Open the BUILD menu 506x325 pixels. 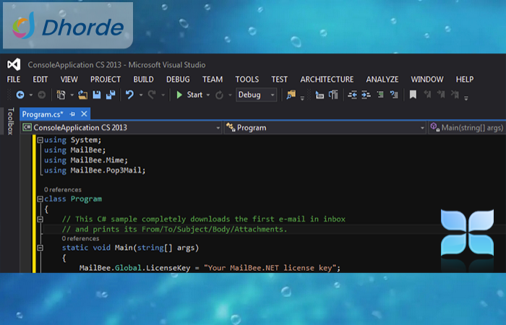(x=143, y=79)
